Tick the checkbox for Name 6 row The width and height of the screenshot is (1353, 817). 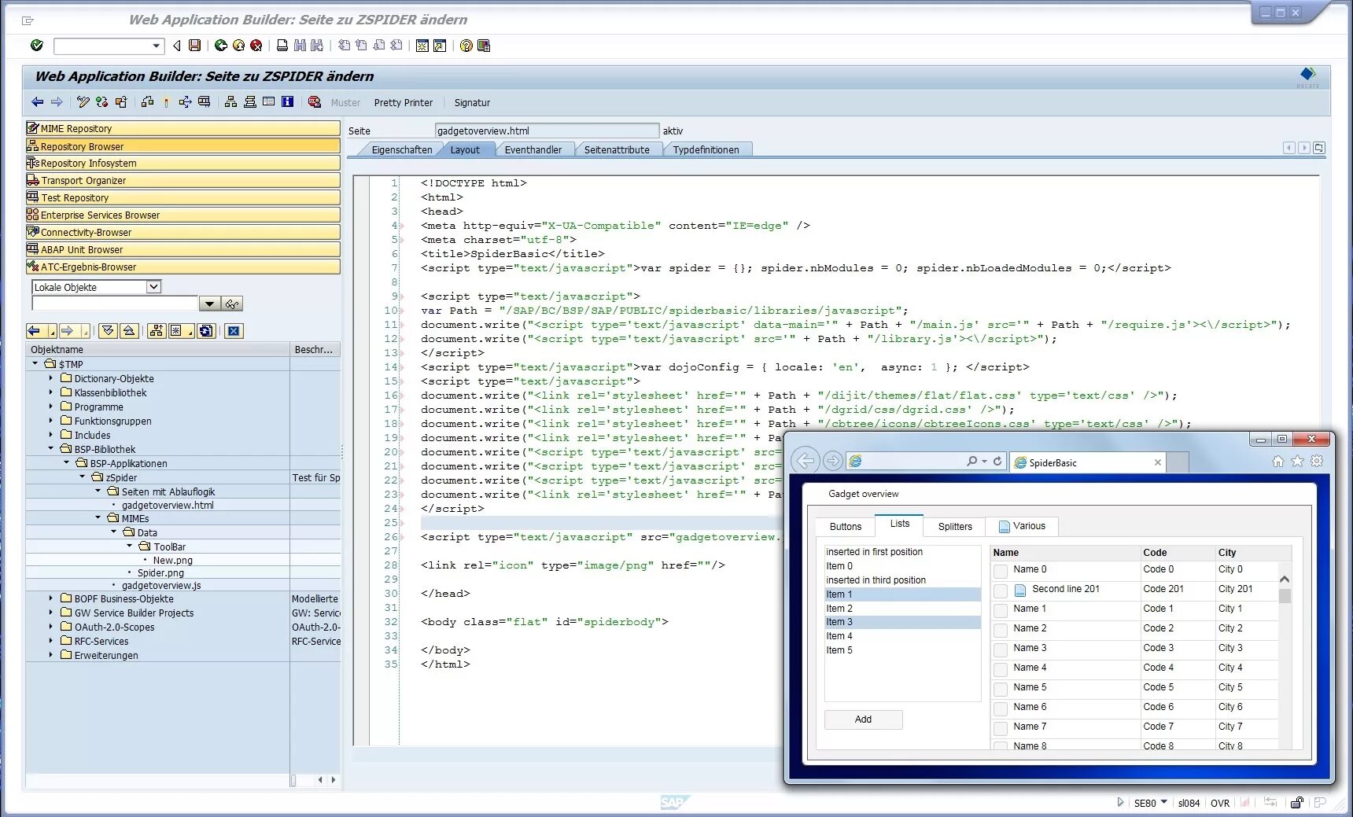1001,708
